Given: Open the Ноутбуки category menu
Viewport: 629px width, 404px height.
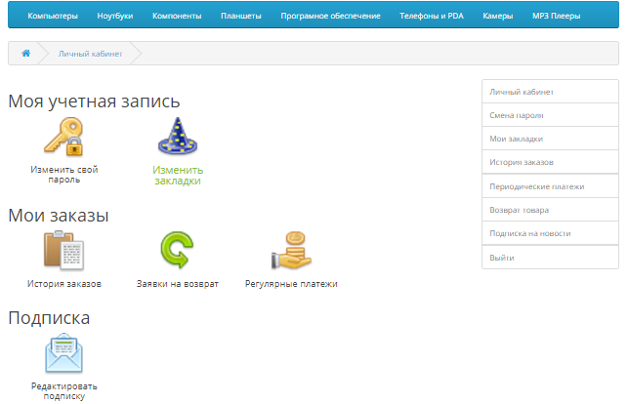Looking at the screenshot, I should point(116,16).
